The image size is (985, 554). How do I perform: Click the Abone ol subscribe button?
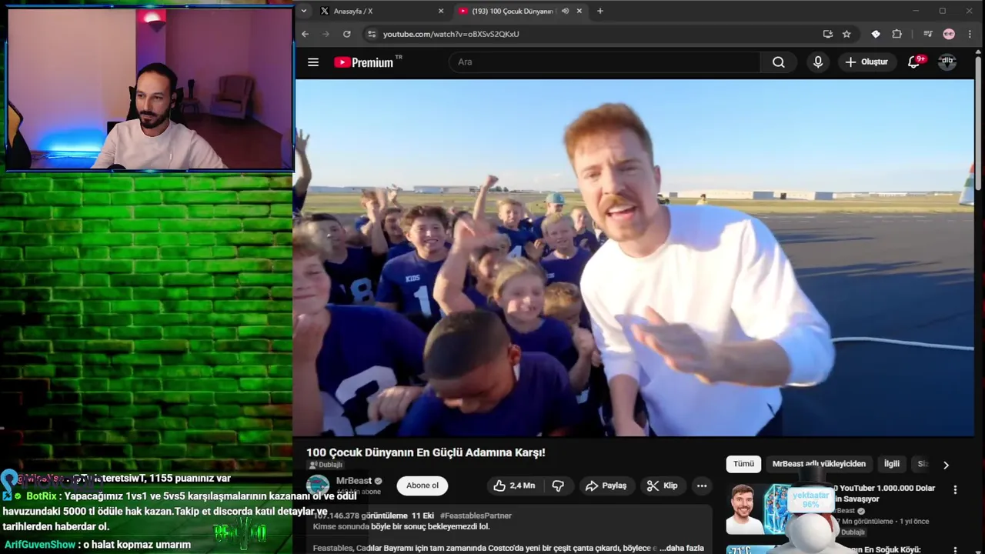click(422, 486)
